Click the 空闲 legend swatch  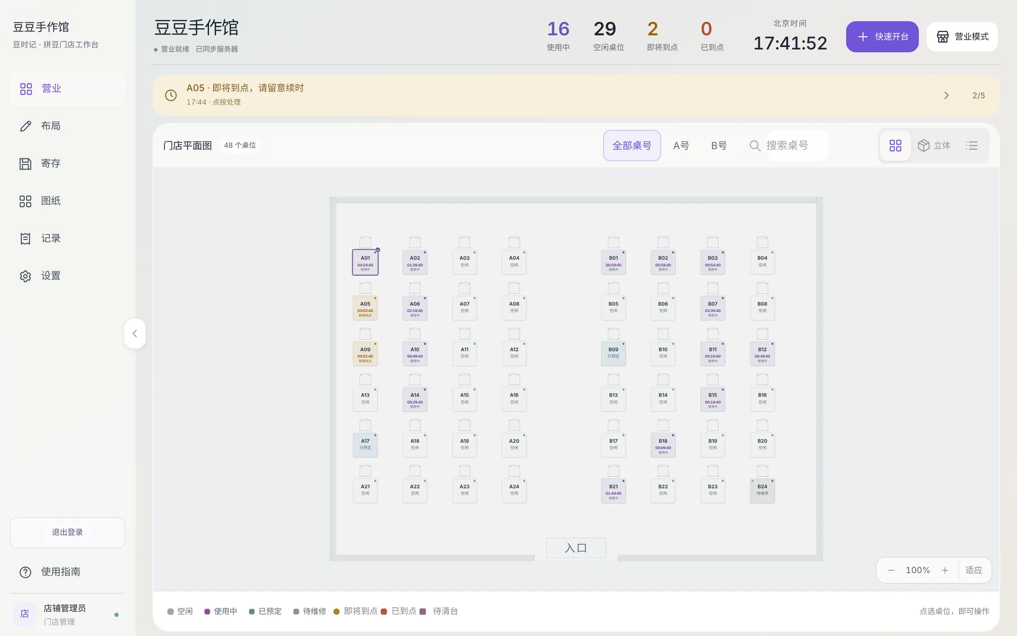(x=171, y=612)
